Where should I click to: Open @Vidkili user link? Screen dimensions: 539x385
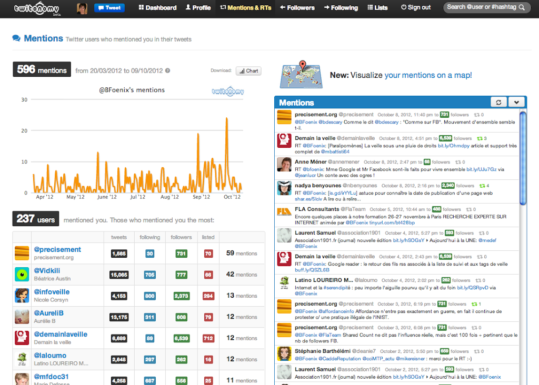[47, 271]
